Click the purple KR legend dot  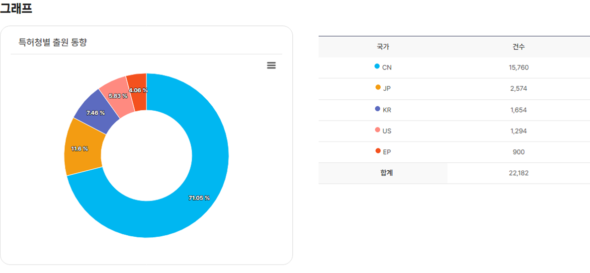[378, 109]
